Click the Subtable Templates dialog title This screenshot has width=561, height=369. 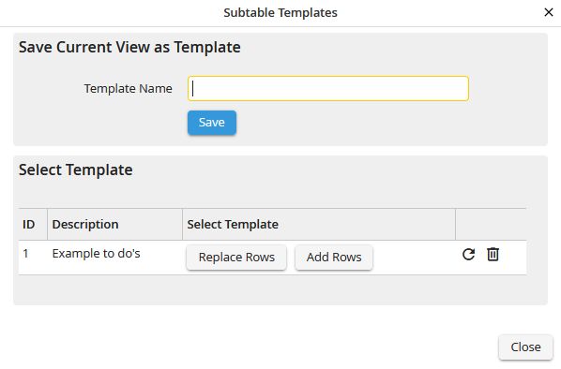[x=280, y=13]
